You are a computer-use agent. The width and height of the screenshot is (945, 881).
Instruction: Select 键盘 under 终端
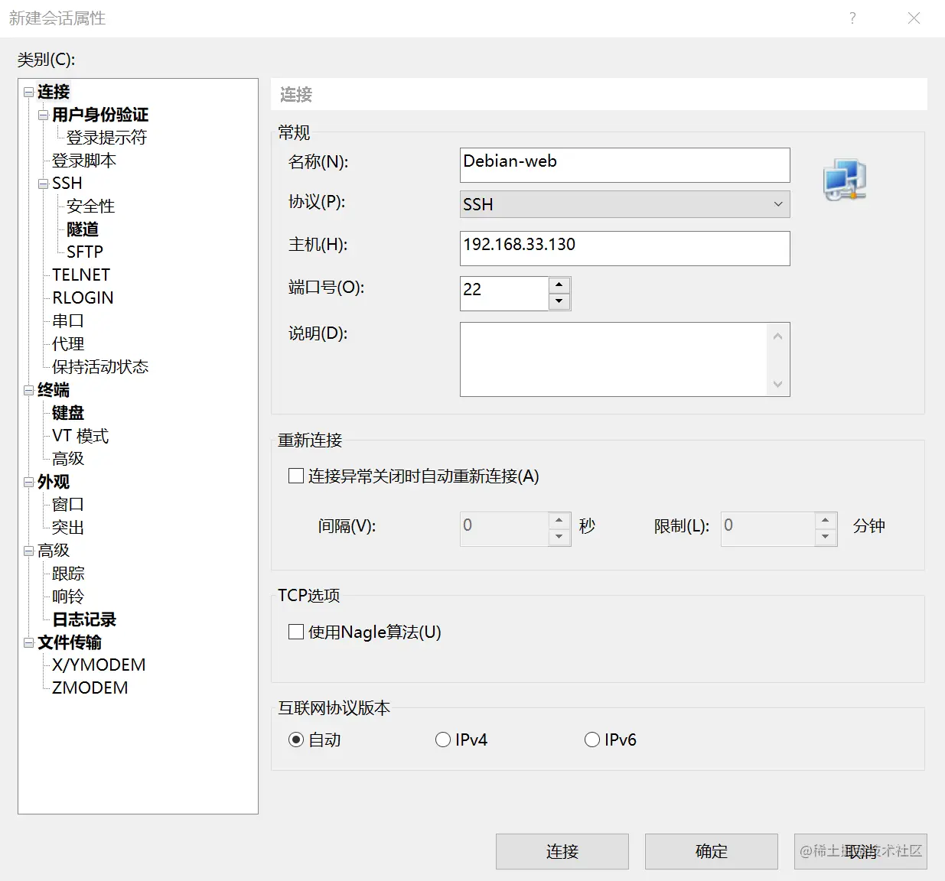point(68,413)
